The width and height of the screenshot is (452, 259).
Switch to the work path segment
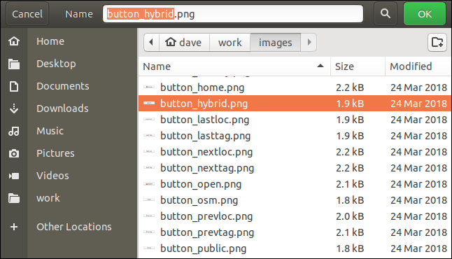[230, 43]
